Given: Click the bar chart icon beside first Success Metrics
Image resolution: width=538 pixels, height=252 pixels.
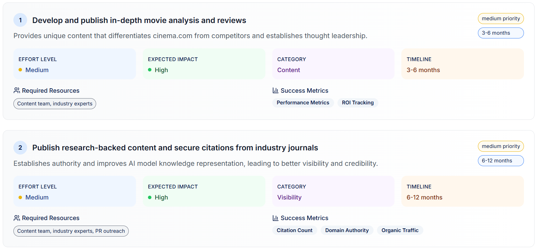Looking at the screenshot, I should point(275,91).
